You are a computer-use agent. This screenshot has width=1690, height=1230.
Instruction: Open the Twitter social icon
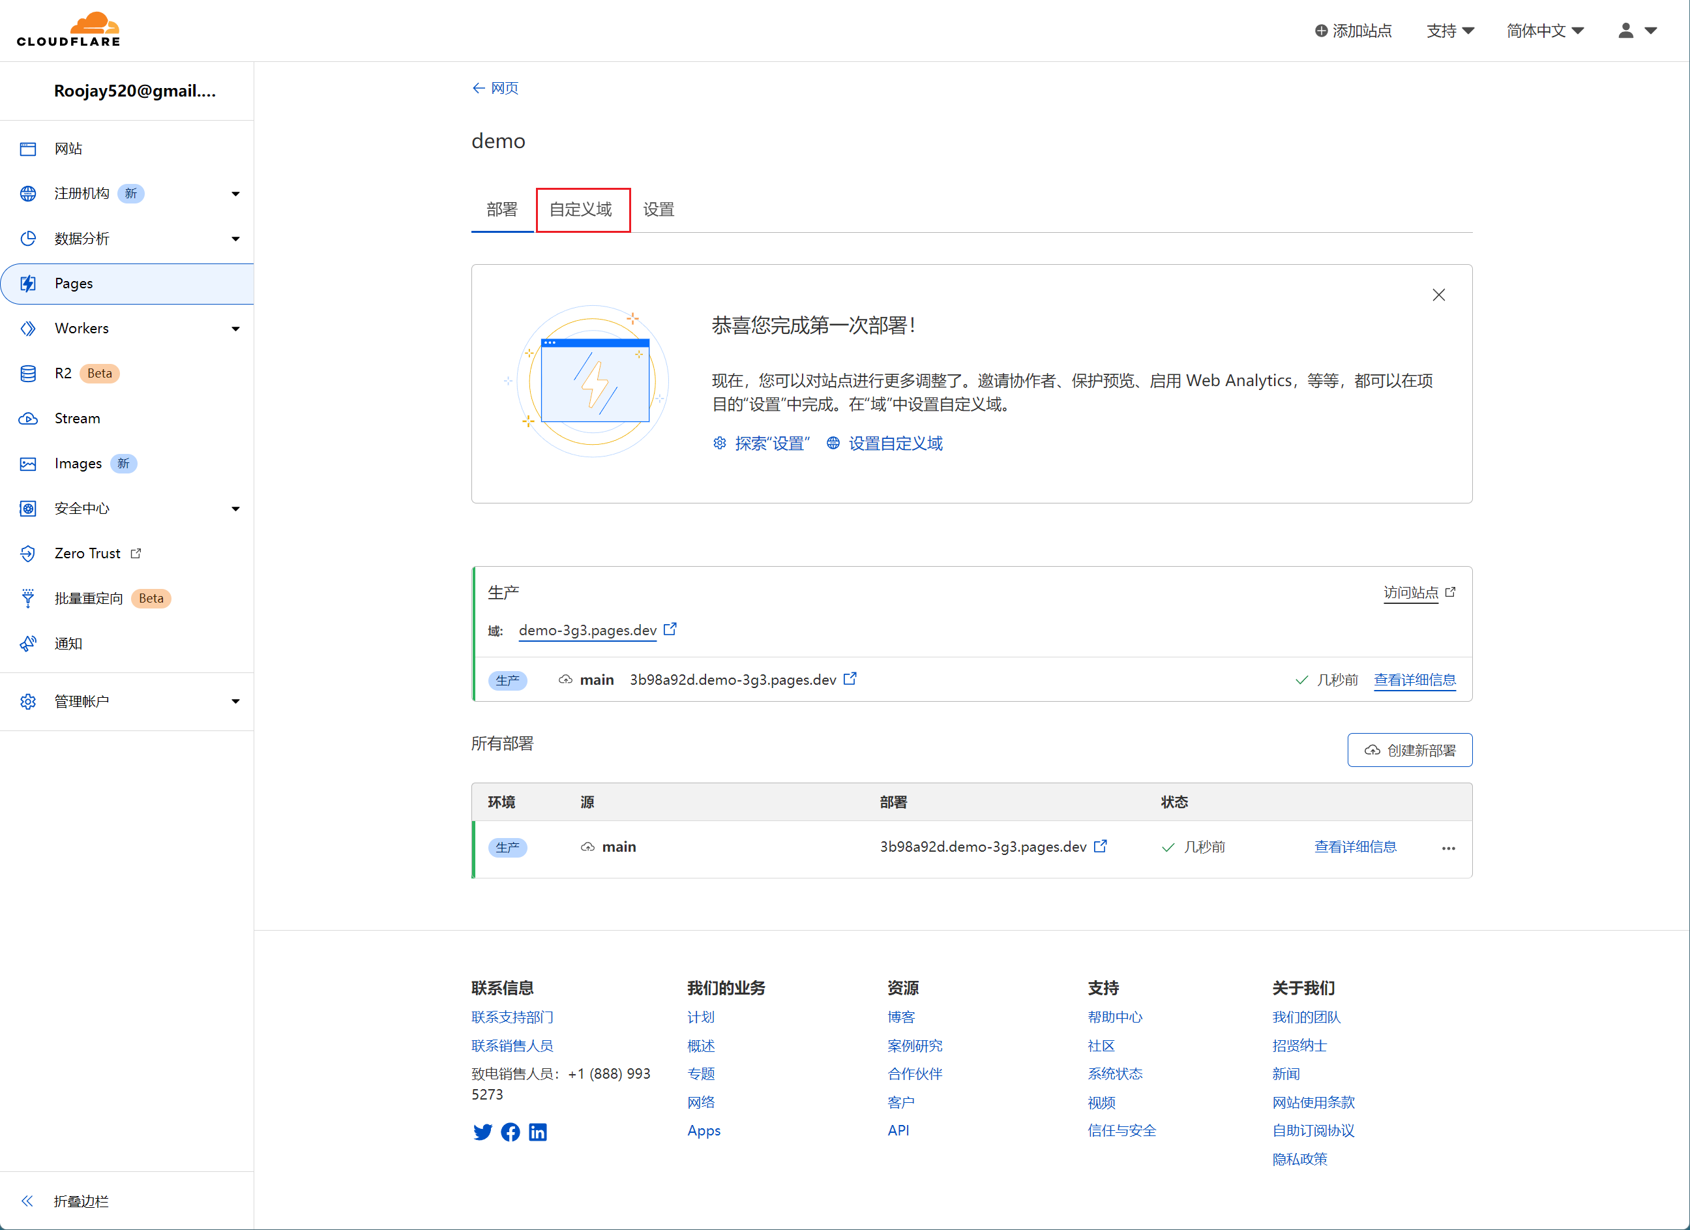(483, 1132)
